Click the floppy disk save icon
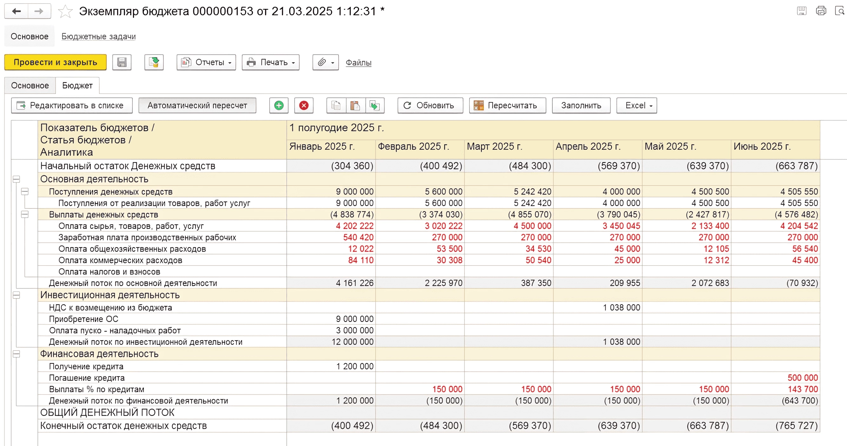The height and width of the screenshot is (446, 847). click(122, 62)
